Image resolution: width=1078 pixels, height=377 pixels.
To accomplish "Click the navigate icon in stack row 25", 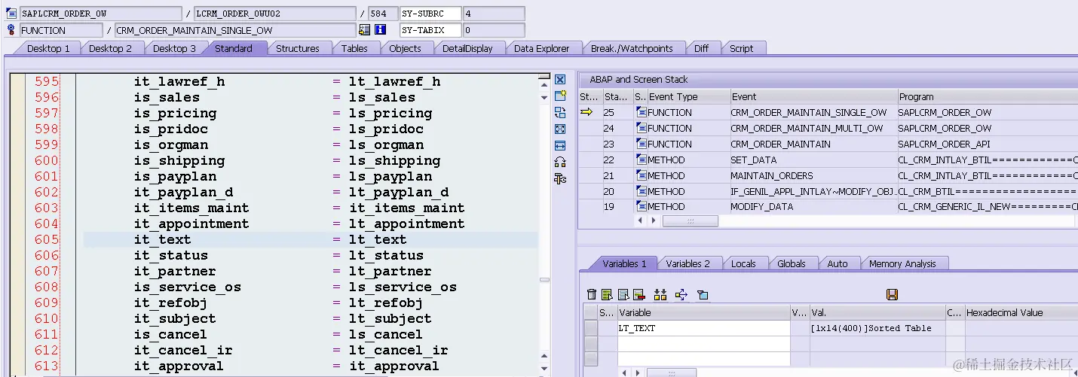I will [642, 112].
